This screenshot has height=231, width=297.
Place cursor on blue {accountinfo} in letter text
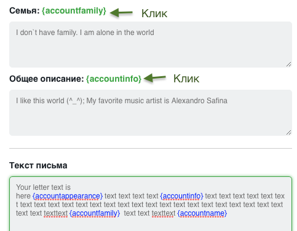(181, 196)
